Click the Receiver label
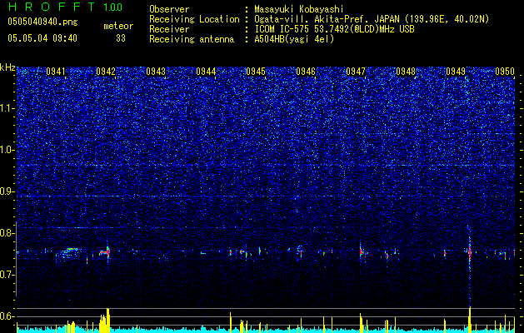Image resolution: width=524 pixels, height=333 pixels. 169,29
